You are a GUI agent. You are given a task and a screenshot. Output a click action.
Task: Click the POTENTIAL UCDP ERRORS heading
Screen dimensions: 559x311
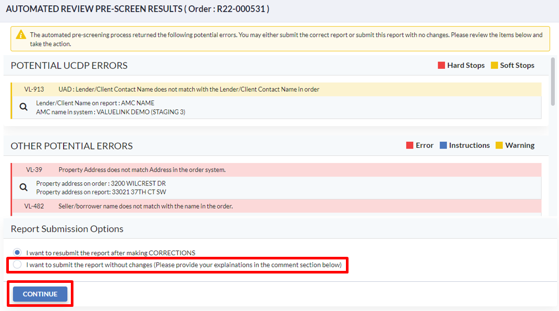(x=69, y=66)
